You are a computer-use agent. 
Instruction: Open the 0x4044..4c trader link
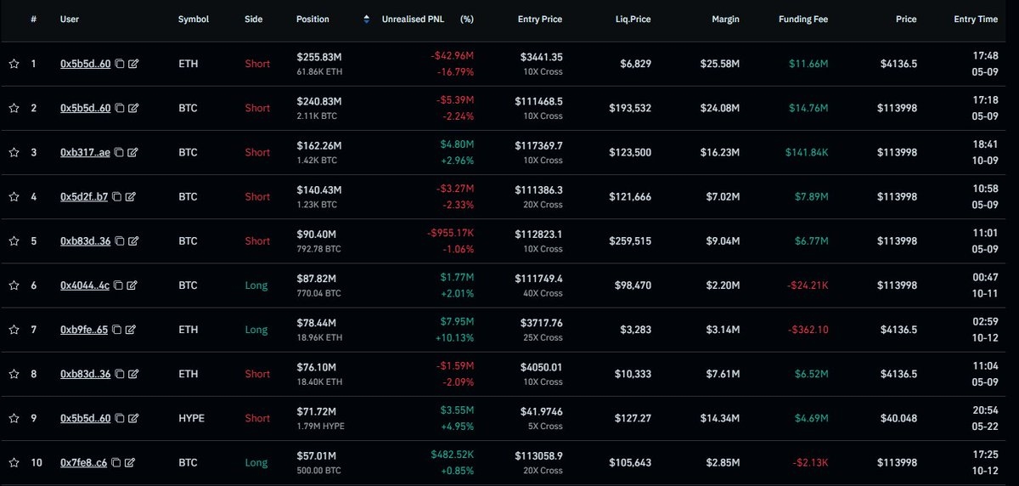point(84,285)
